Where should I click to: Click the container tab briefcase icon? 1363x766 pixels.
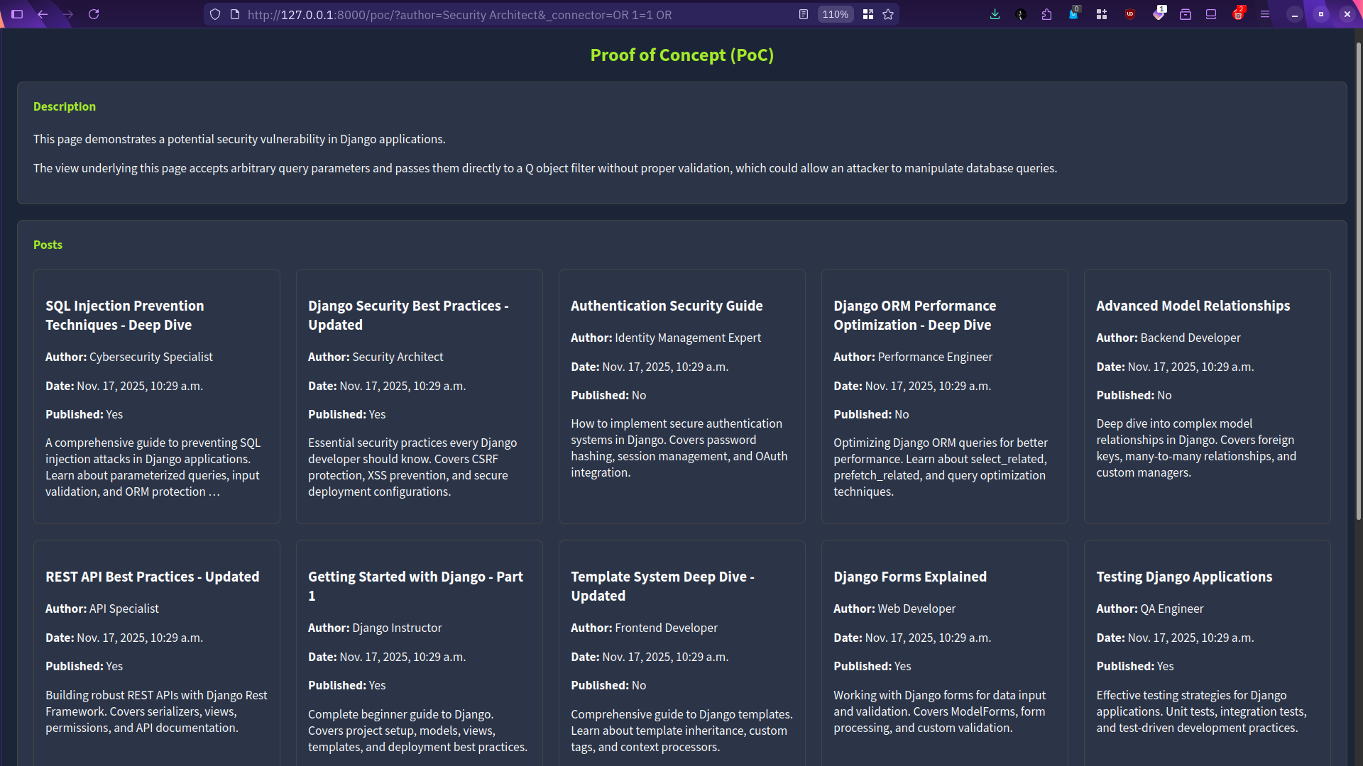(1186, 14)
